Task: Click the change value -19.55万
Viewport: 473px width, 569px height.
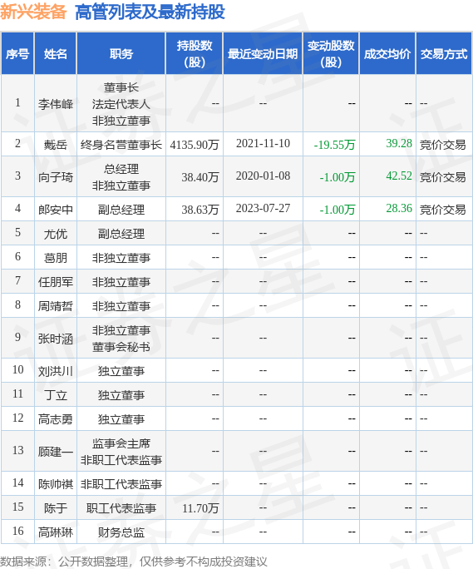Action: (x=334, y=145)
